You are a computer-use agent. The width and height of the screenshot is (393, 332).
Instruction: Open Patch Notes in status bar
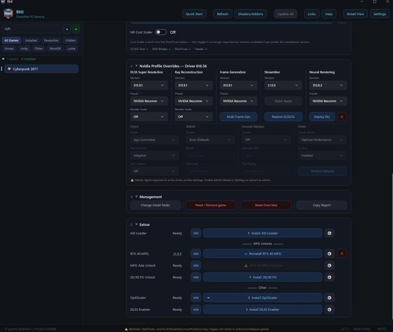pyautogui.click(x=362, y=329)
